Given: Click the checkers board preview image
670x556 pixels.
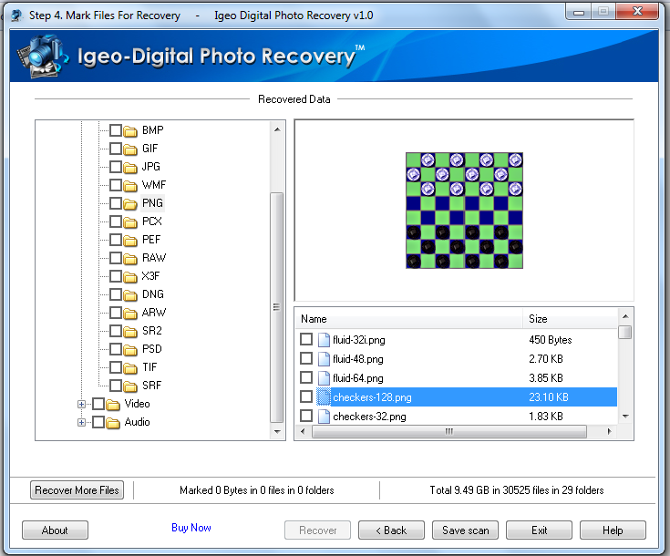Looking at the screenshot, I should pyautogui.click(x=465, y=211).
